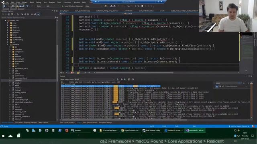Select interlocked_long_pulse.h file
257x144 pixels.
[24, 102]
